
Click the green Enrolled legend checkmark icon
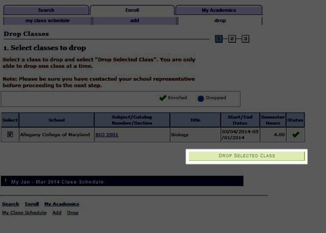pos(163,98)
